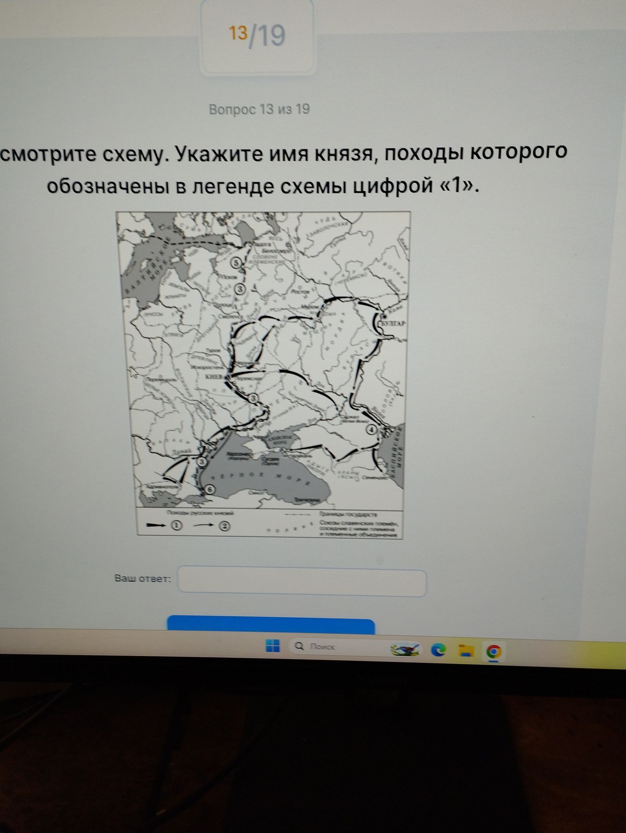Click the text Вопрос 13 из 19
Screen dimensions: 626x833
259,109
